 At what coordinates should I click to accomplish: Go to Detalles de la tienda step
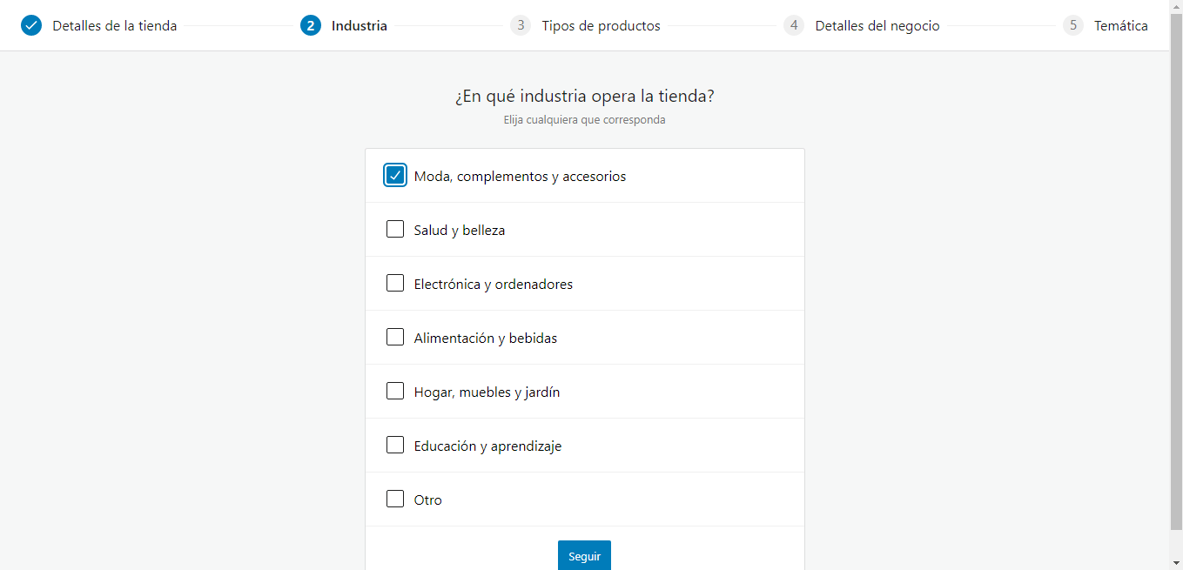114,26
